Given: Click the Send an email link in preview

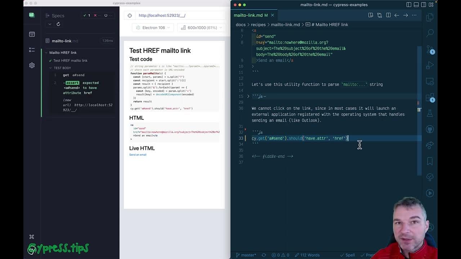Looking at the screenshot, I should click(138, 155).
